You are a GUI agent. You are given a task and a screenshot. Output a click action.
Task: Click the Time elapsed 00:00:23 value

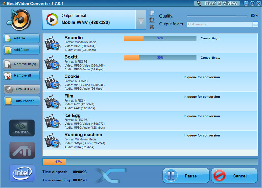(x=80, y=172)
